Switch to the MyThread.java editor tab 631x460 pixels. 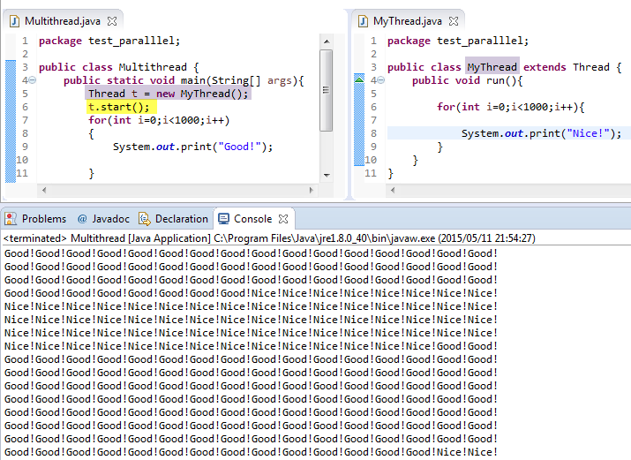[407, 21]
